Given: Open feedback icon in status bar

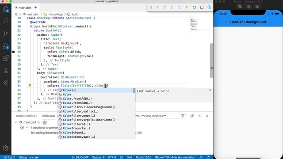Looking at the screenshot, I should (x=201, y=157).
